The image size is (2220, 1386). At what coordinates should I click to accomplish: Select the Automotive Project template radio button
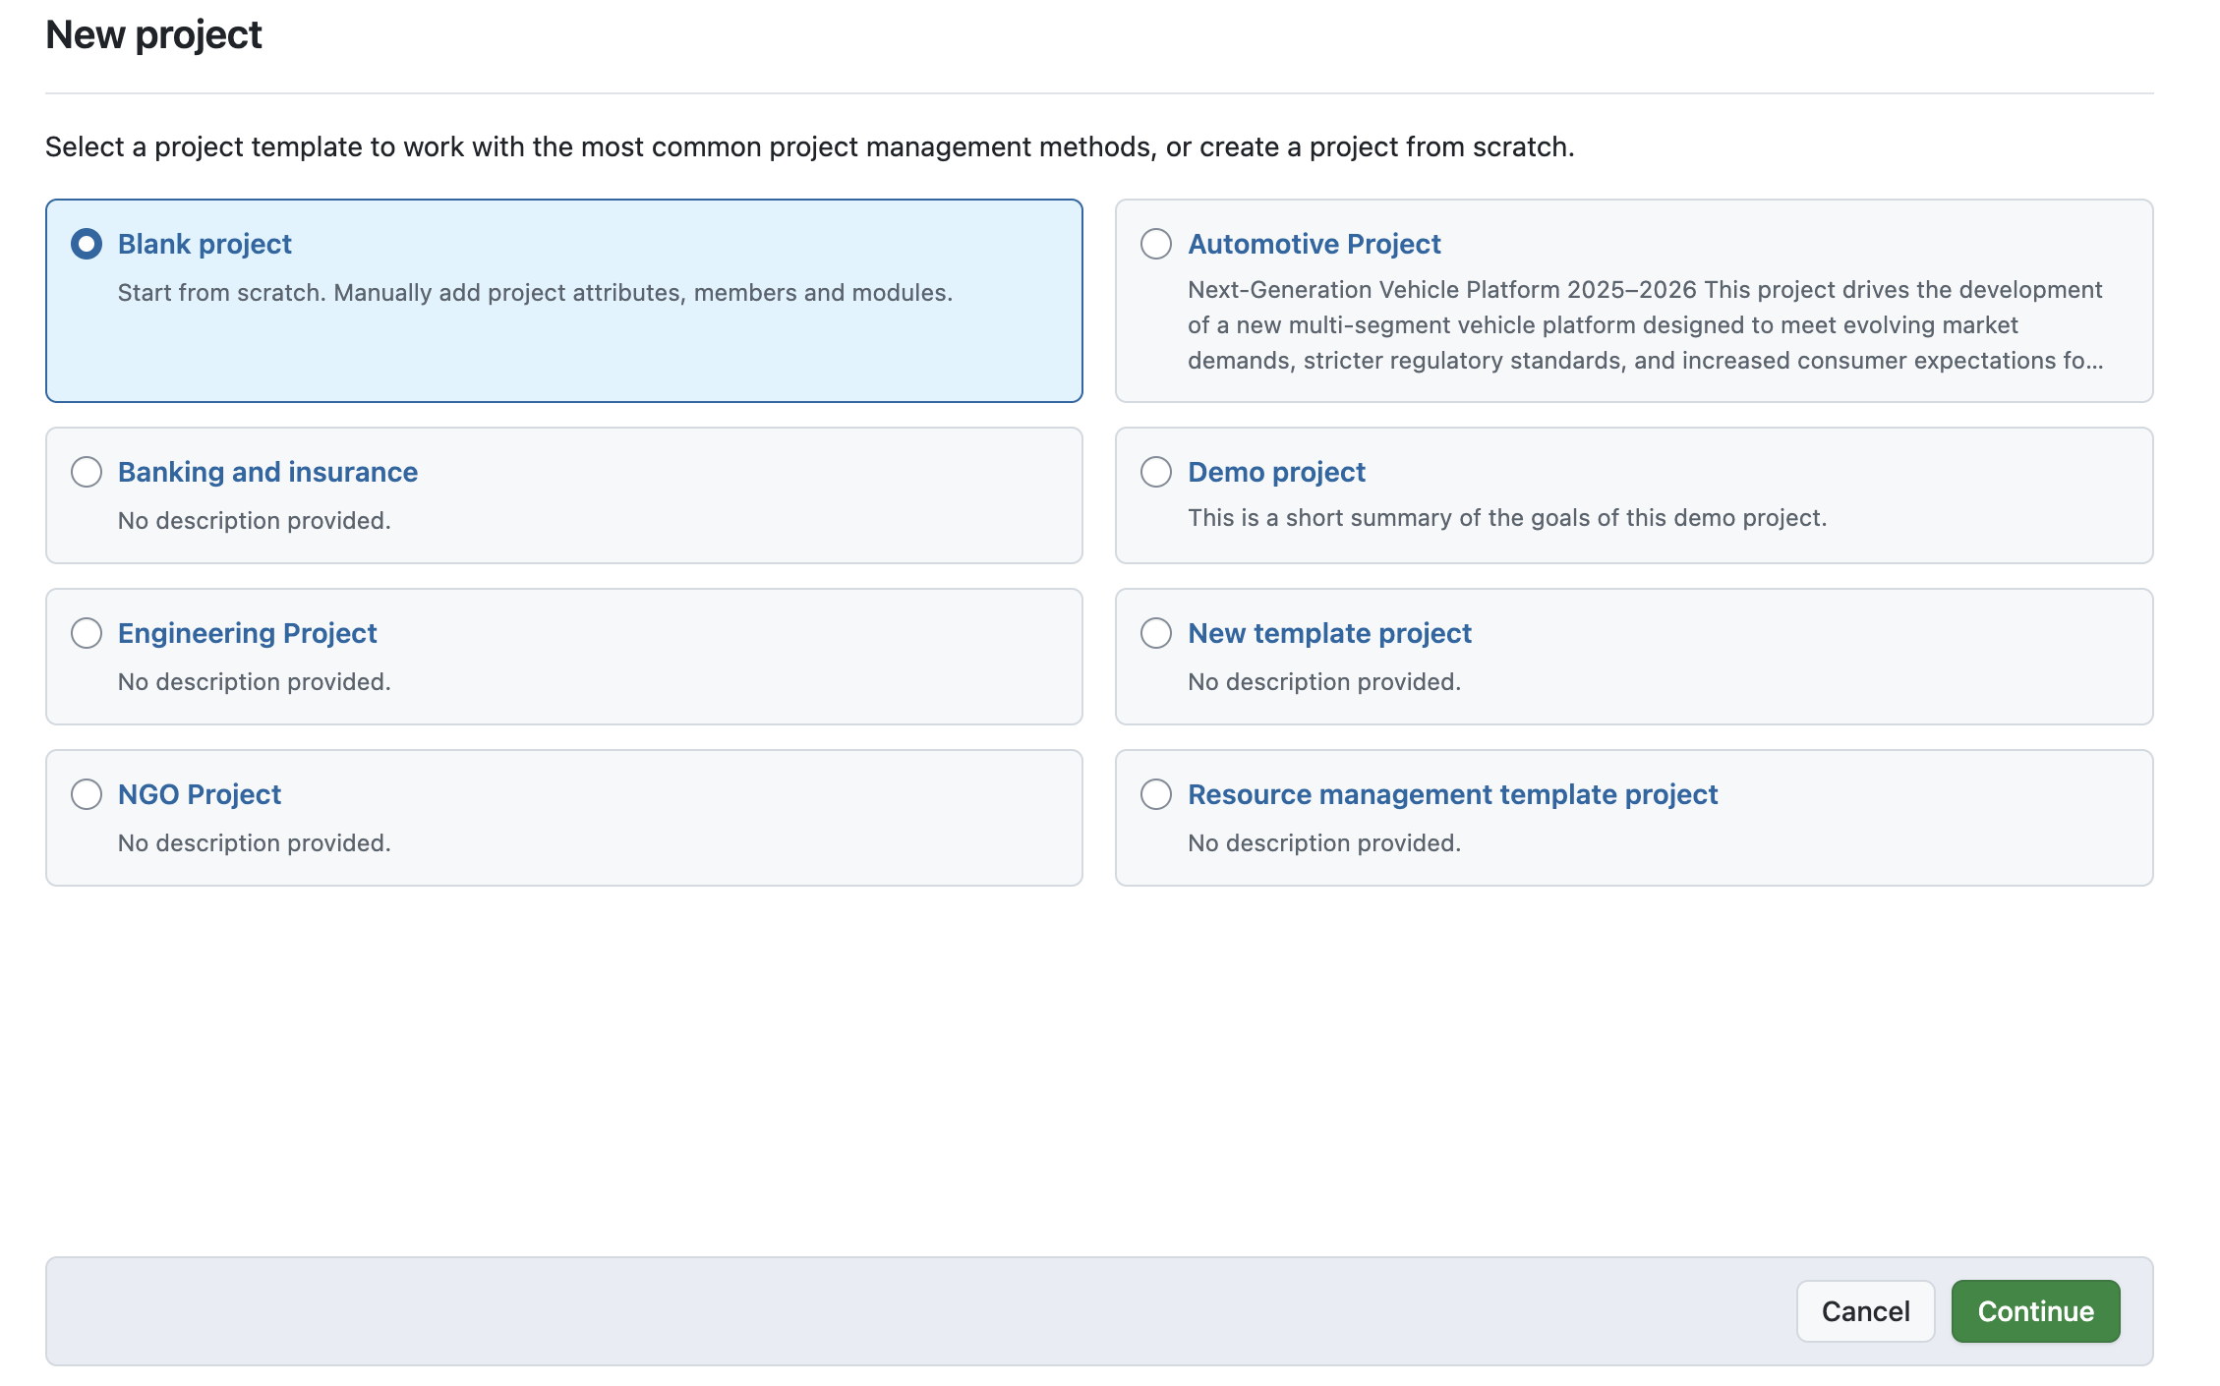tap(1157, 244)
